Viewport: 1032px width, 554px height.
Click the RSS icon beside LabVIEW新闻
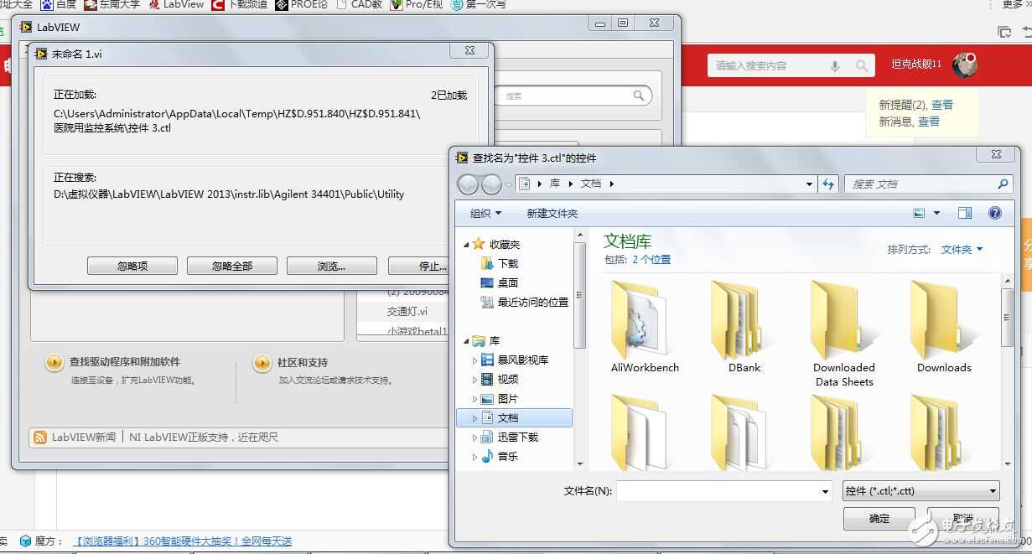[40, 437]
